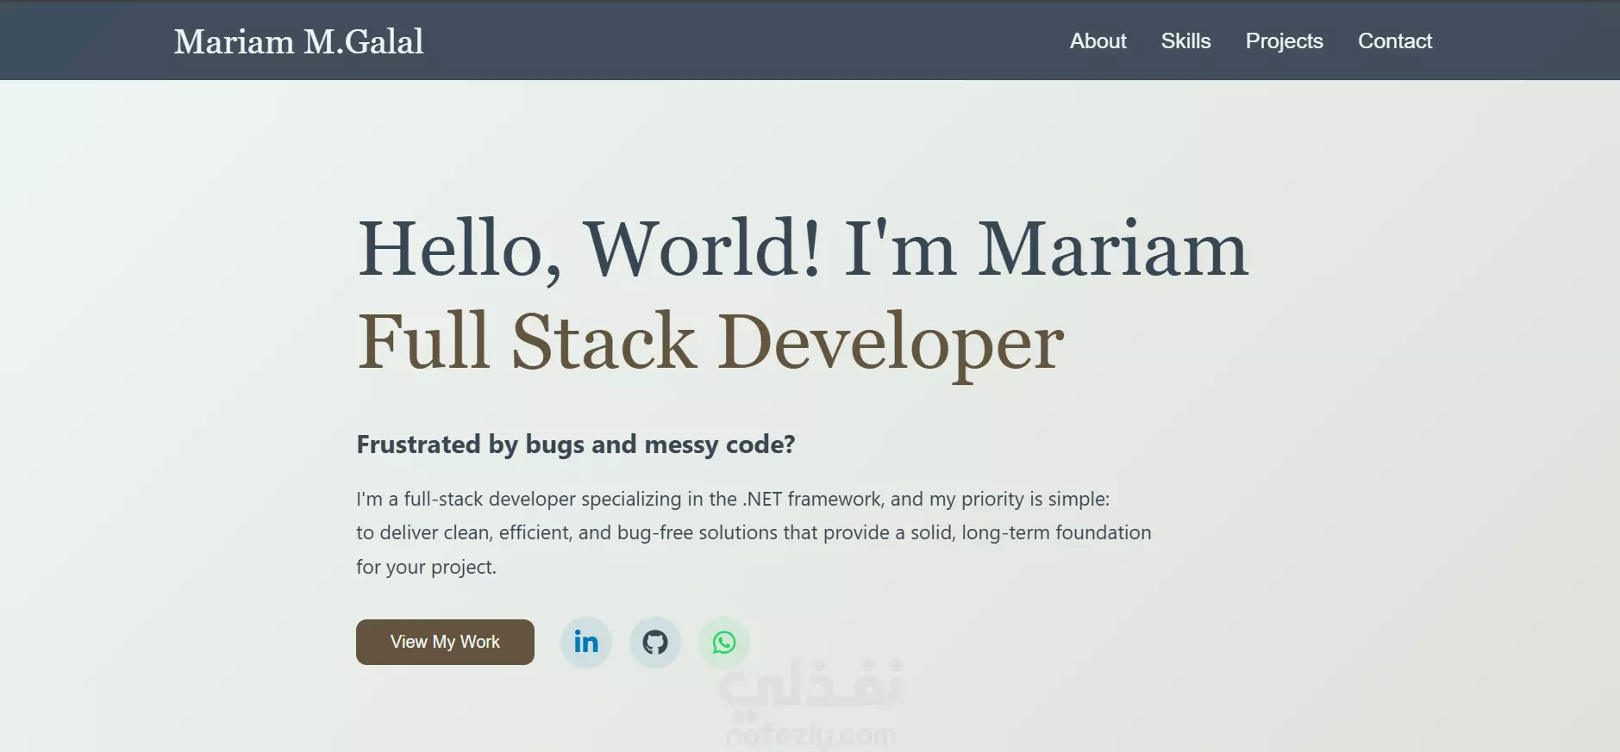
Task: Jump to Contact from navigation
Action: (x=1394, y=40)
